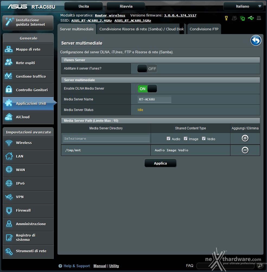This screenshot has width=267, height=272.
Task: Switch to the Server multimediale tab
Action: [x=77, y=29]
